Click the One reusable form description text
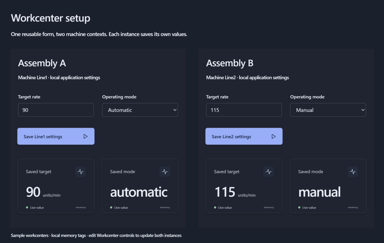 [x=99, y=34]
